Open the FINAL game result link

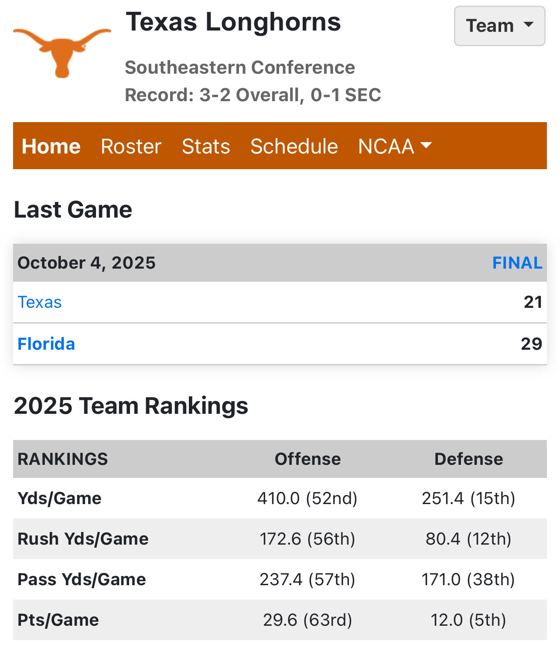(x=517, y=263)
